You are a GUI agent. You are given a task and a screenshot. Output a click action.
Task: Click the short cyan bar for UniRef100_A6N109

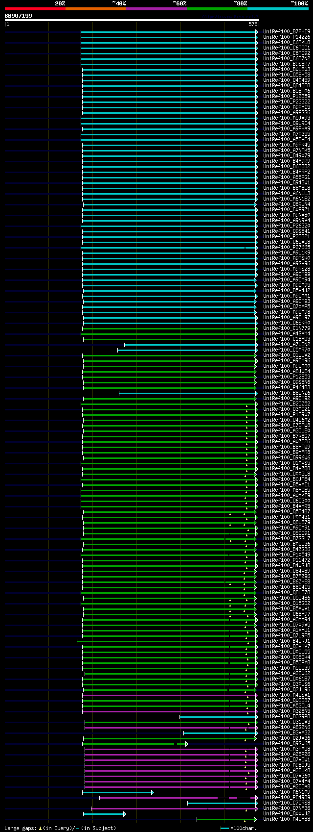(118, 792)
